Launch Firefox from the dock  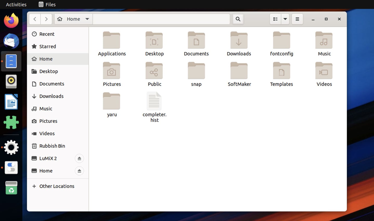(x=11, y=20)
